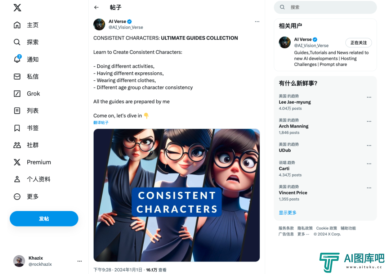Click the 显示更多 show more link
This screenshot has height=274, width=389.
287,212
